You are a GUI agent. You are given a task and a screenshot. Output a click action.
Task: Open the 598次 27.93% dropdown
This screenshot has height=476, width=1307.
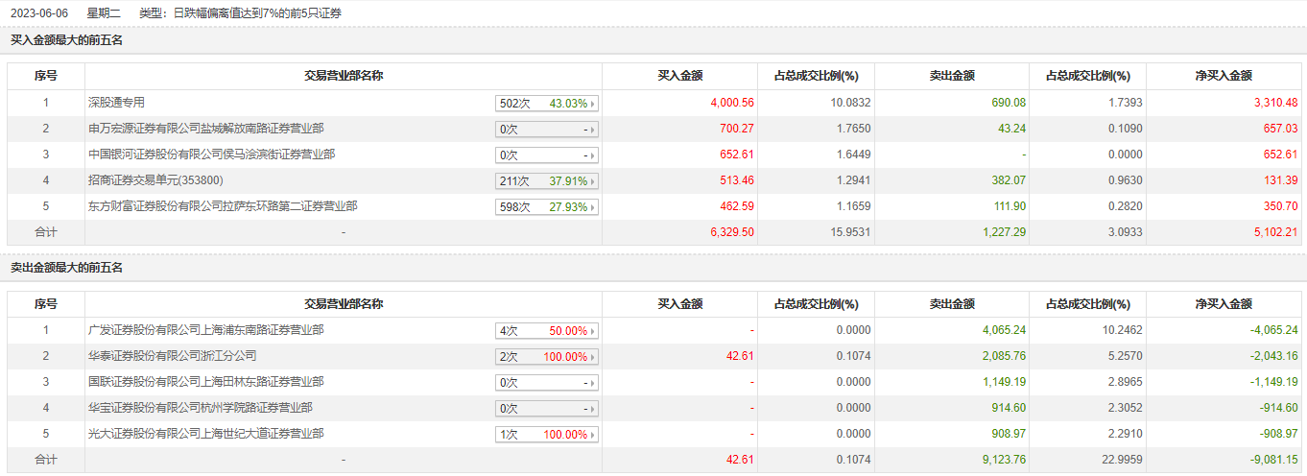pyautogui.click(x=547, y=207)
